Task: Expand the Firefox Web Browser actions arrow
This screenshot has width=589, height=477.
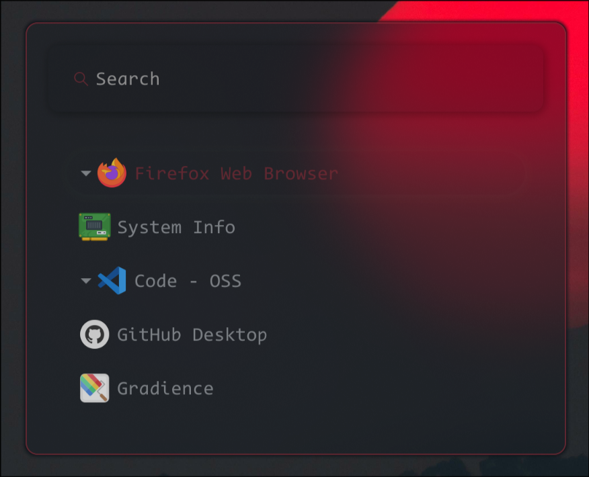Action: [85, 173]
